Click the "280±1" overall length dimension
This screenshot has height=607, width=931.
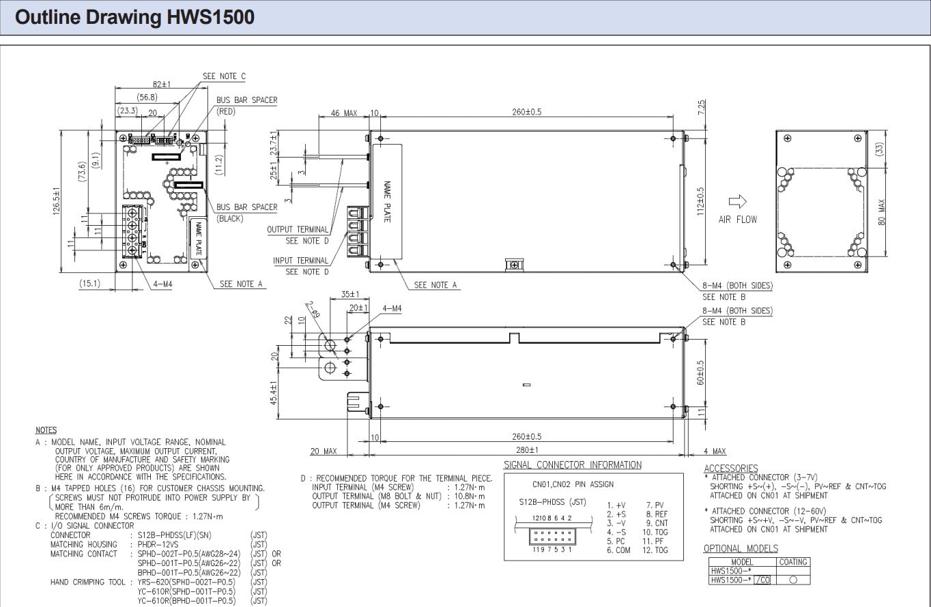tap(526, 450)
